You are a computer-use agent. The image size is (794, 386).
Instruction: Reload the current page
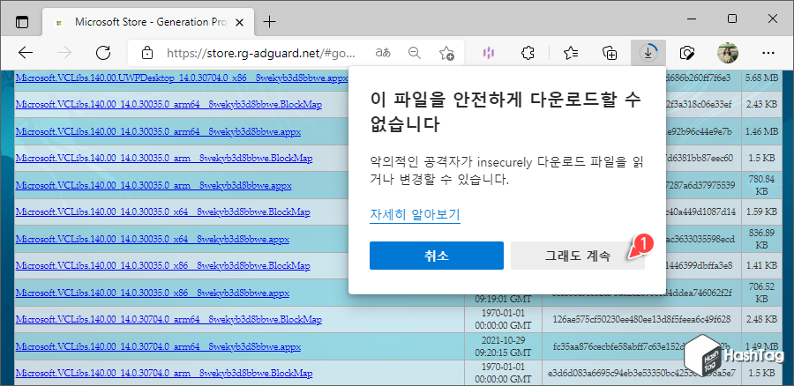click(103, 53)
